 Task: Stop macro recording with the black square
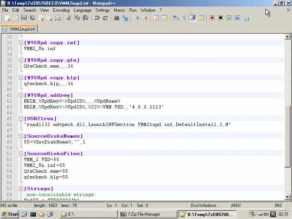coord(221,18)
